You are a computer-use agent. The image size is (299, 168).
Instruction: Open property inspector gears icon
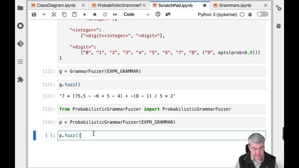pyautogui.click(x=278, y=8)
